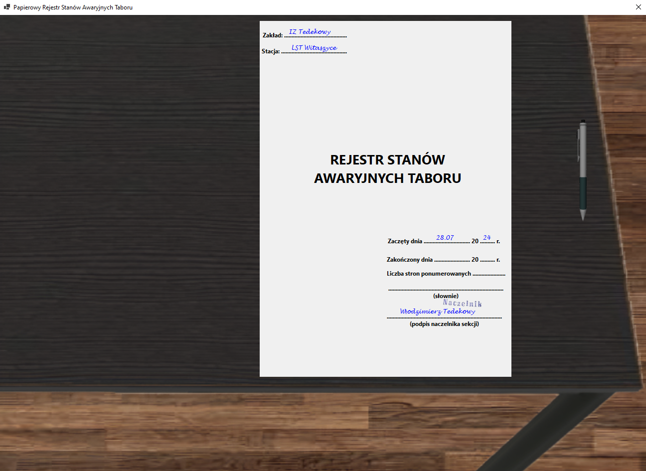646x471 pixels.
Task: Click the Stacja label on the cover
Action: point(271,51)
